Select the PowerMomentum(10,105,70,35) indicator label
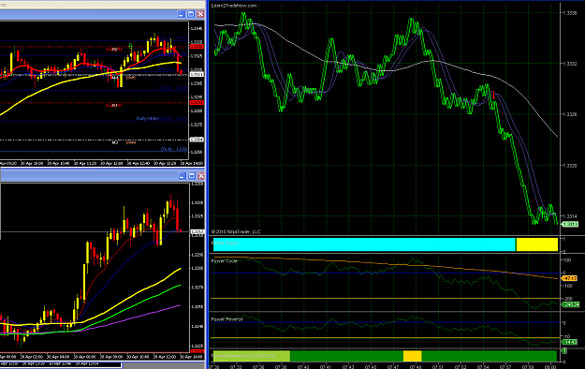Screen dimensions: 585x369 click(x=243, y=356)
